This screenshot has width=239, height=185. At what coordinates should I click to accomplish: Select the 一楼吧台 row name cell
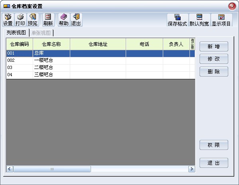tap(51, 61)
